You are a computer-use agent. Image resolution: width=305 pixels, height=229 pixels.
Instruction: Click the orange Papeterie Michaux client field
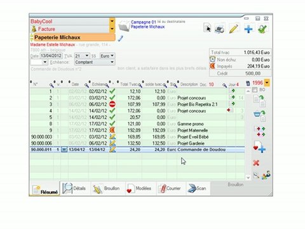click(74, 38)
